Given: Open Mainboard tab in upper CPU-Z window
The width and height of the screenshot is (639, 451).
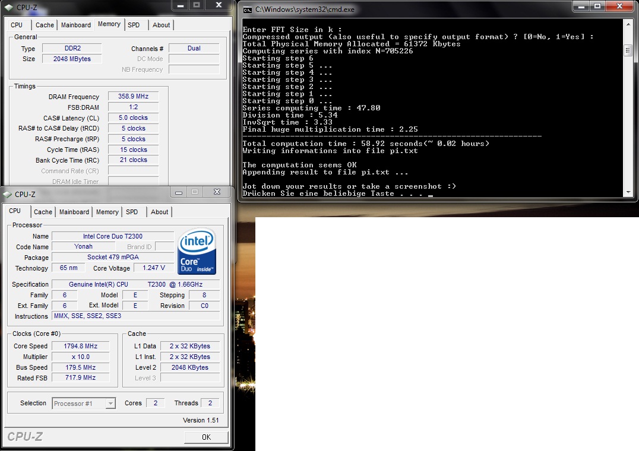Looking at the screenshot, I should click(76, 25).
